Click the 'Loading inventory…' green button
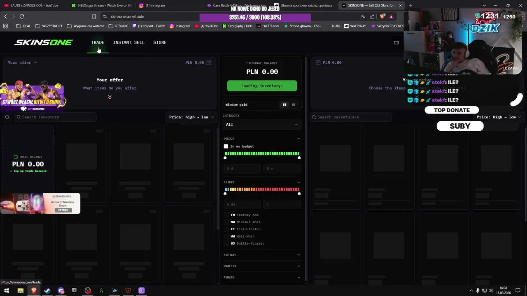527x296 pixels. [x=262, y=86]
